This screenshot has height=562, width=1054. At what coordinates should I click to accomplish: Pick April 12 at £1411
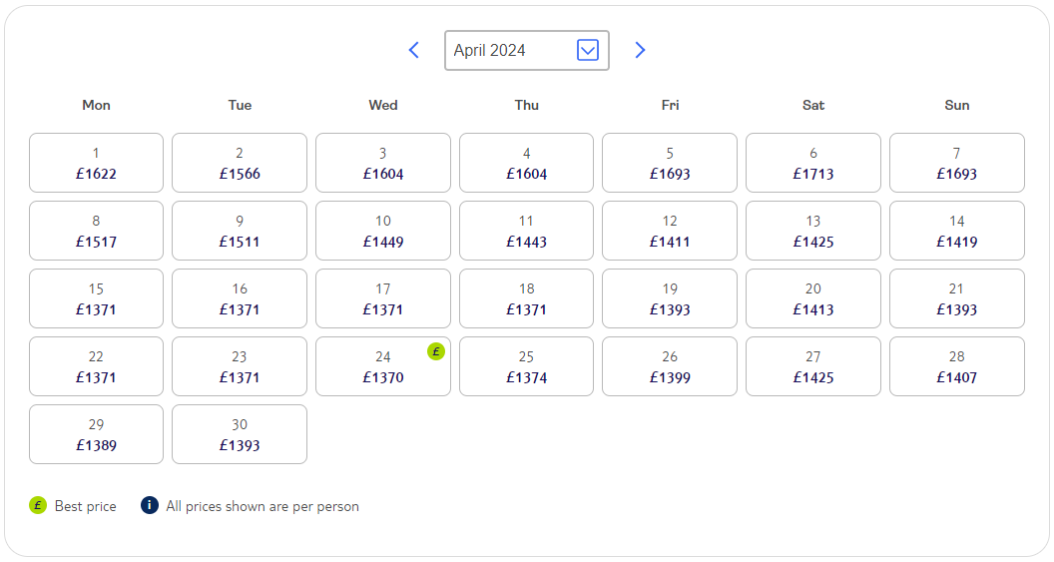[670, 231]
